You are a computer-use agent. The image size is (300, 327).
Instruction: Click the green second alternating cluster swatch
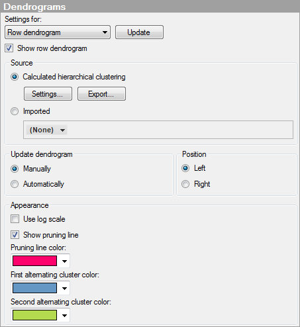click(34, 315)
